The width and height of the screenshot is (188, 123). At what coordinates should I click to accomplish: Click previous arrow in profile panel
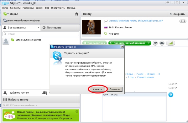181,21
